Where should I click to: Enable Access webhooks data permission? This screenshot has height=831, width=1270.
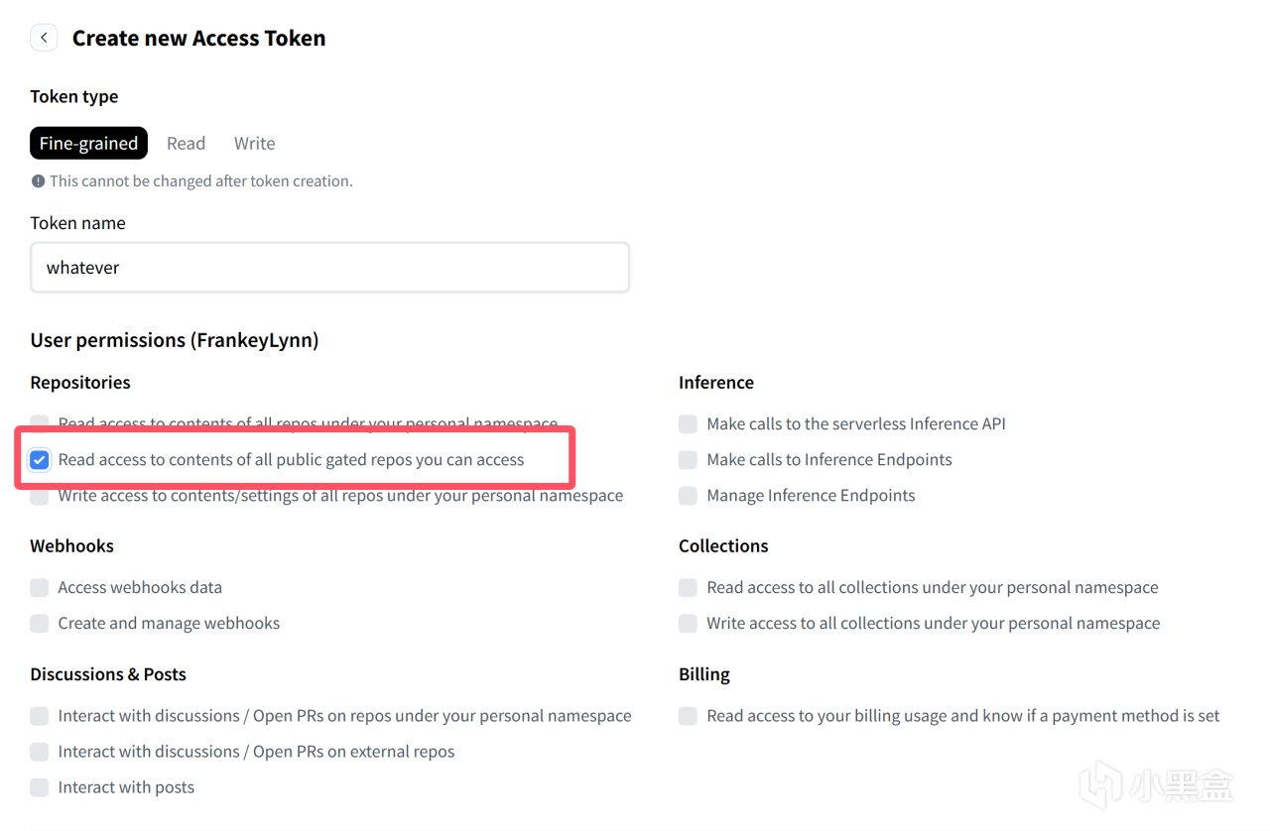click(40, 588)
